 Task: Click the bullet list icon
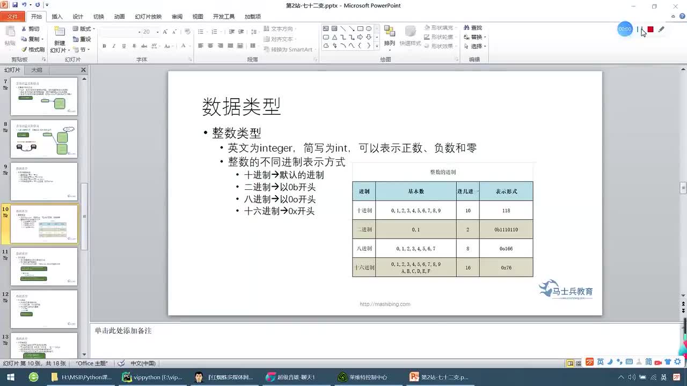pos(202,32)
